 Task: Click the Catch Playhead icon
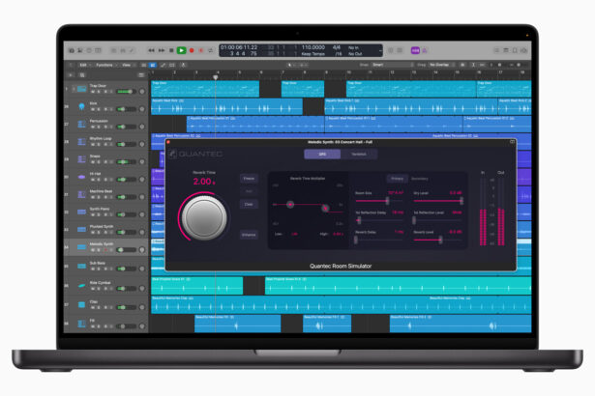pos(183,65)
